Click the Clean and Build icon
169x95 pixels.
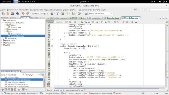pyautogui.click(x=62, y=13)
